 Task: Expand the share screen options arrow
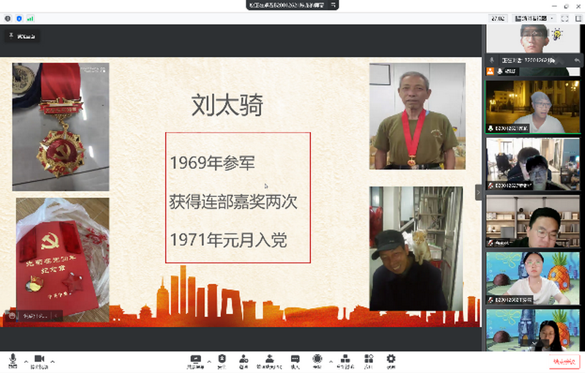pos(208,361)
